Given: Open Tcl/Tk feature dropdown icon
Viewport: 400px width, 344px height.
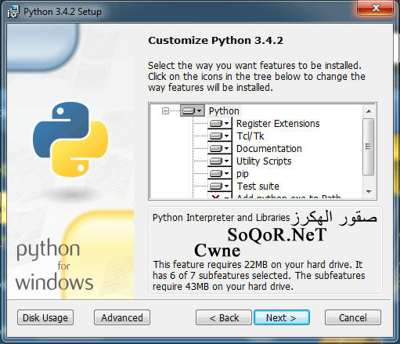Looking at the screenshot, I should click(220, 136).
